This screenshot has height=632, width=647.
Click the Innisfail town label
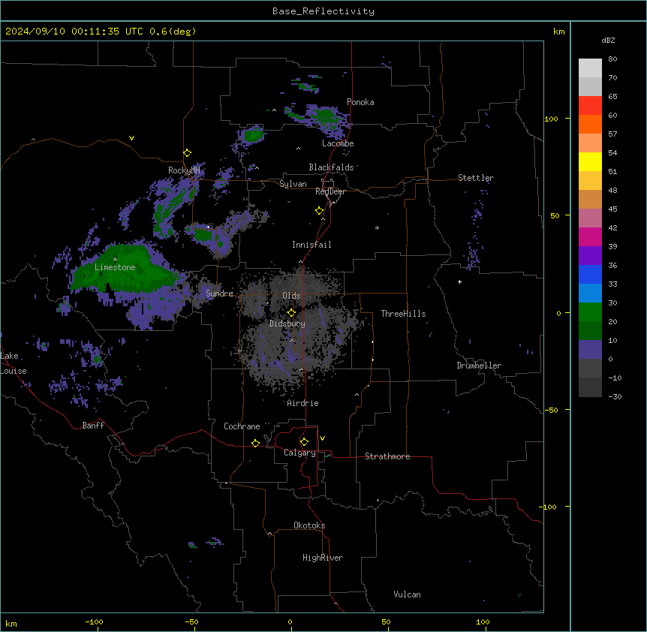(311, 245)
